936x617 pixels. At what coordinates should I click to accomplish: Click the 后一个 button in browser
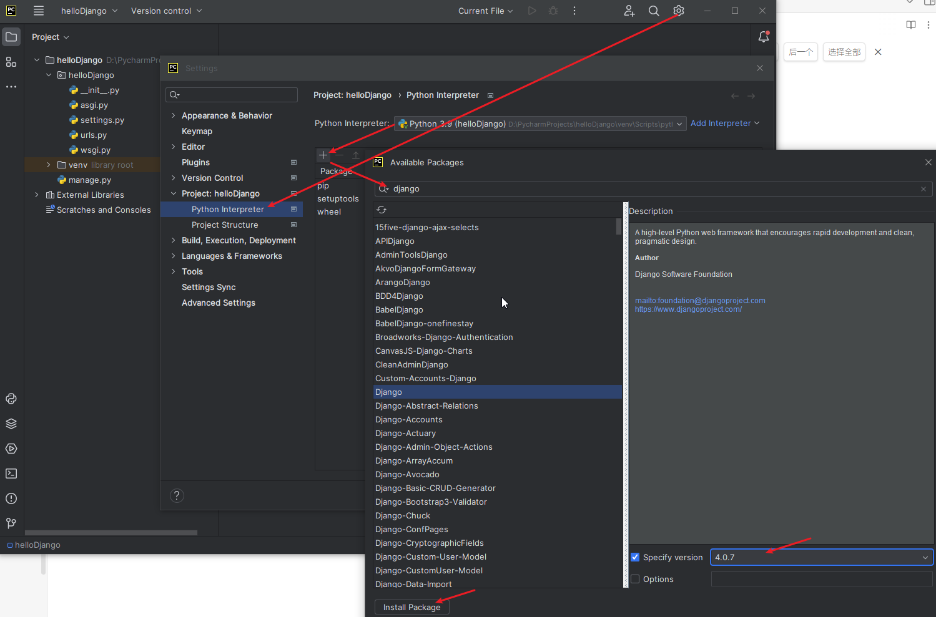click(x=801, y=52)
